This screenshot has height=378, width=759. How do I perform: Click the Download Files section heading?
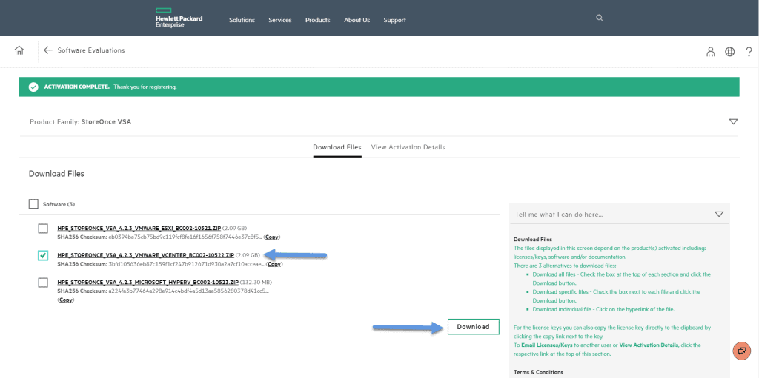point(56,174)
